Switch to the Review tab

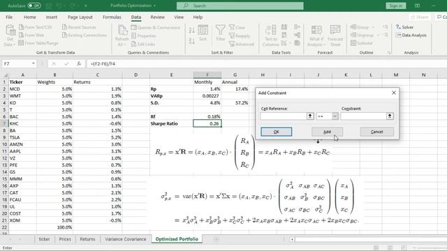point(157,17)
